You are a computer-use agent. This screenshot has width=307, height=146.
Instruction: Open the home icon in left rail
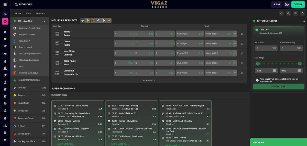pyautogui.click(x=5, y=32)
